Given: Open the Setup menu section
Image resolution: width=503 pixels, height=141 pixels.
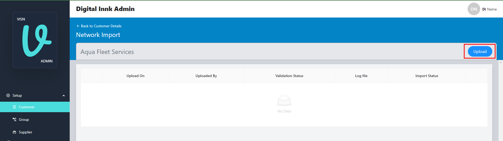Looking at the screenshot, I should [x=35, y=95].
